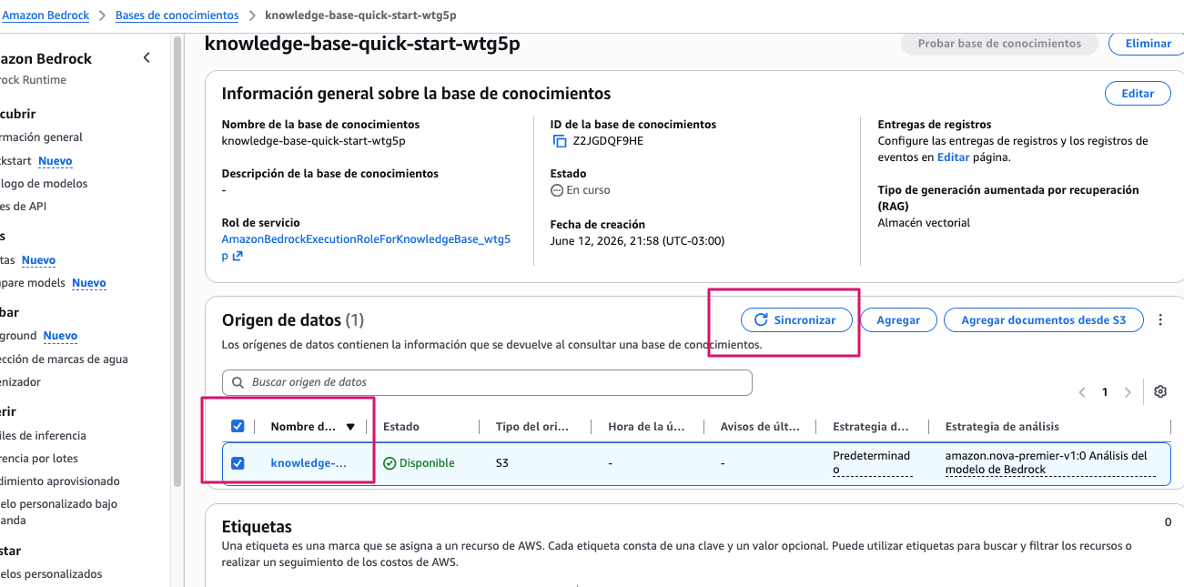Viewport: 1184px width, 587px height.
Task: Click the S3 source type cell
Action: point(502,463)
